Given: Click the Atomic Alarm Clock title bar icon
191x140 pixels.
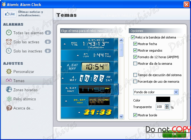Looking at the screenshot, I should [4, 4].
